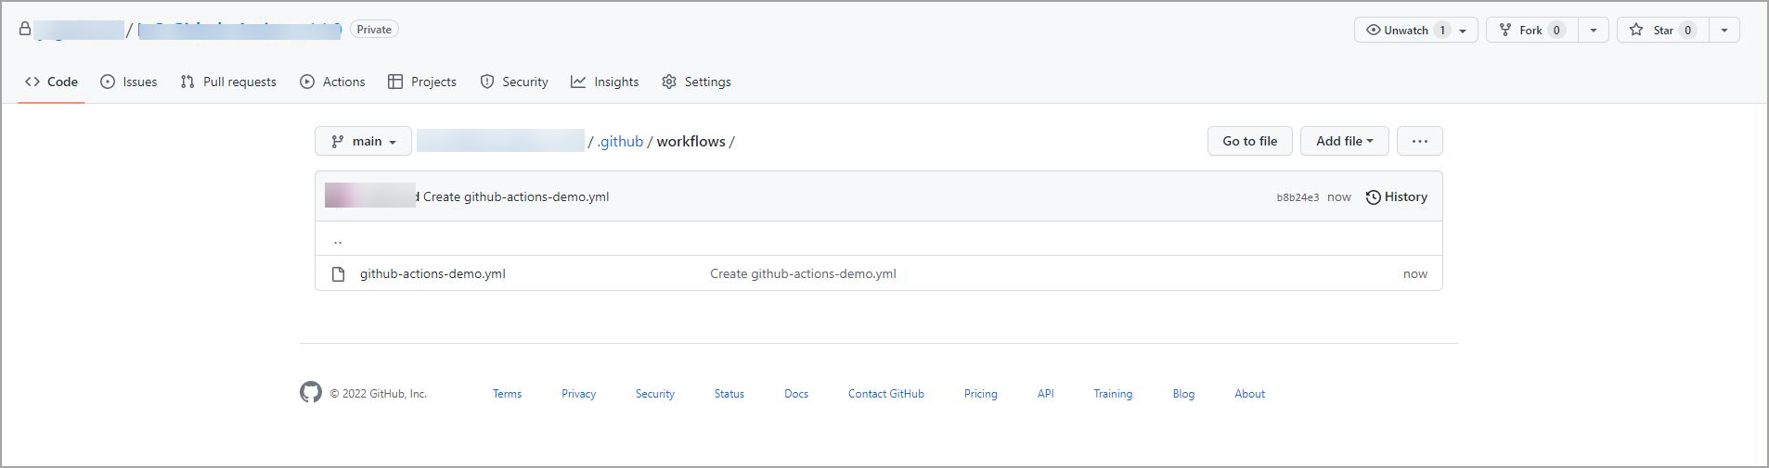This screenshot has height=468, width=1769.
Task: Open the Code tab
Action: pyautogui.click(x=51, y=82)
